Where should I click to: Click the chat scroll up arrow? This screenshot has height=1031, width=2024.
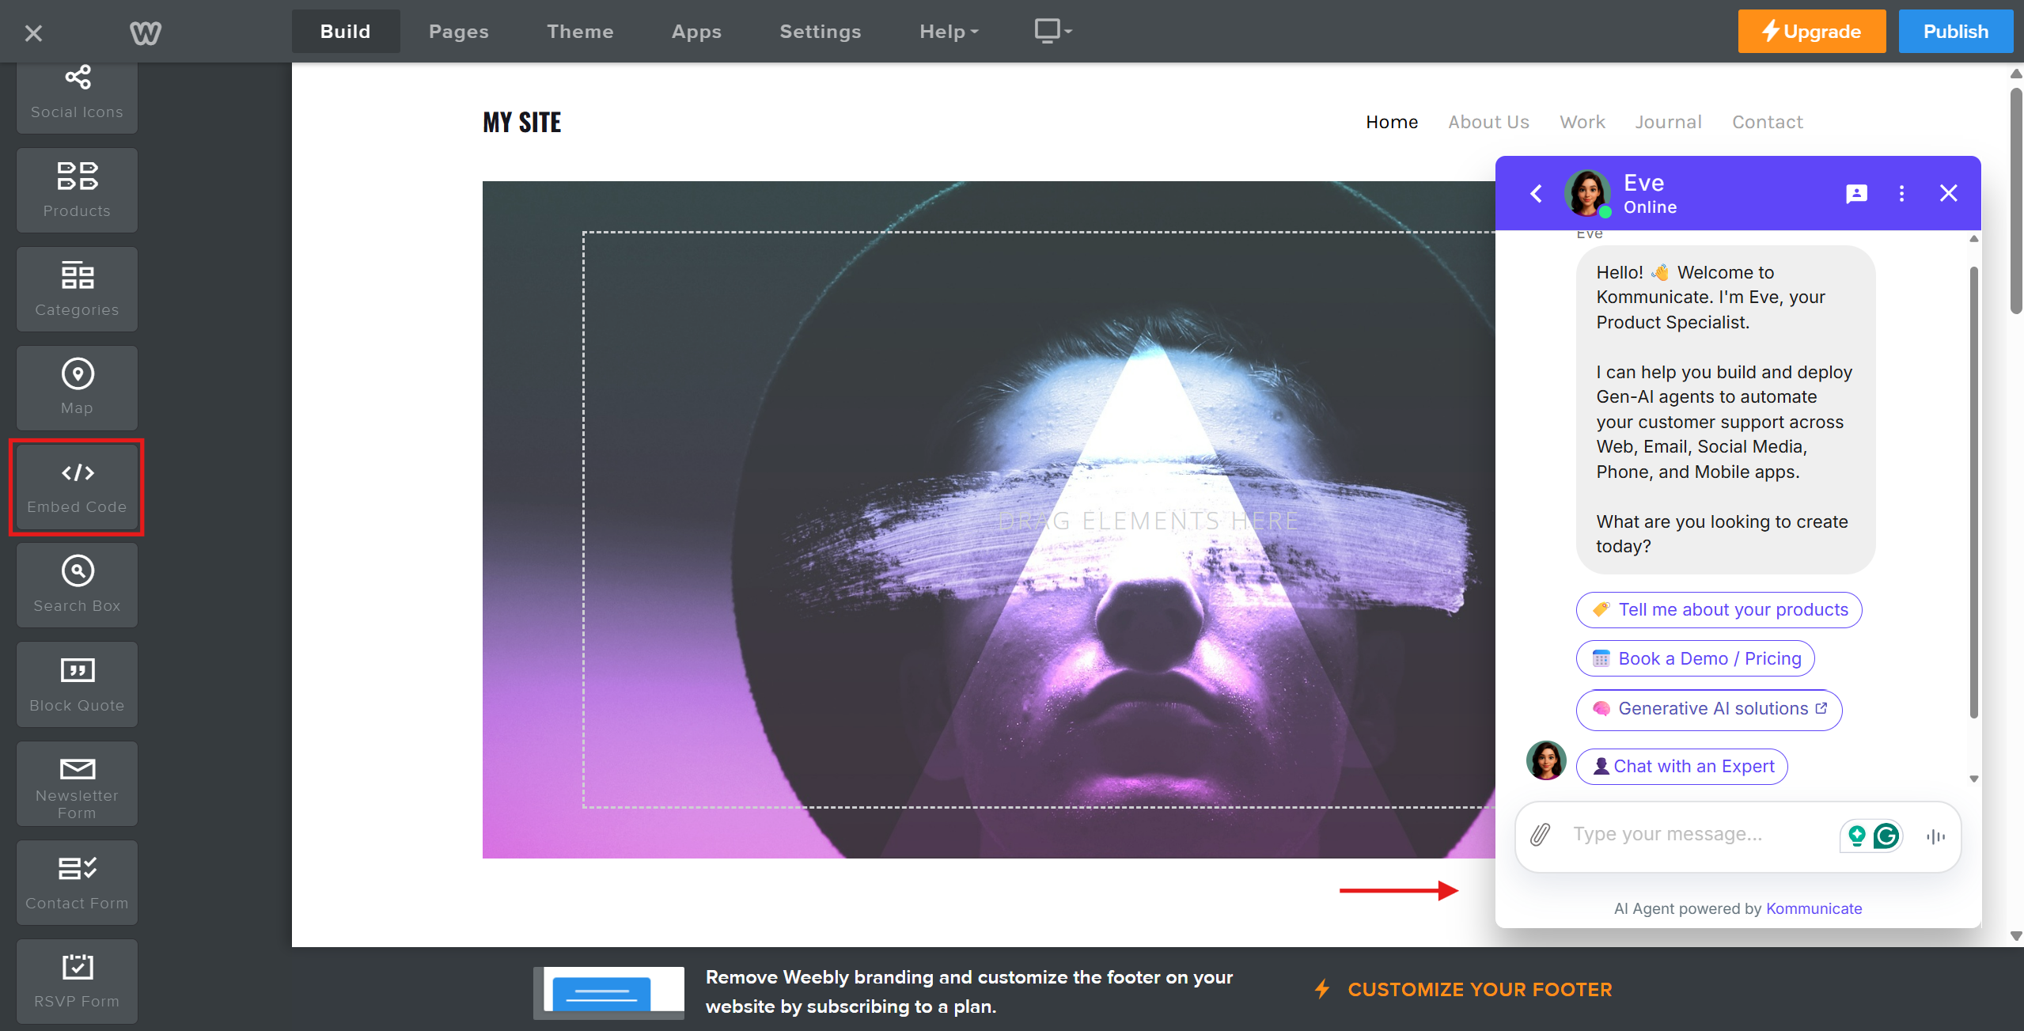pos(1973,239)
